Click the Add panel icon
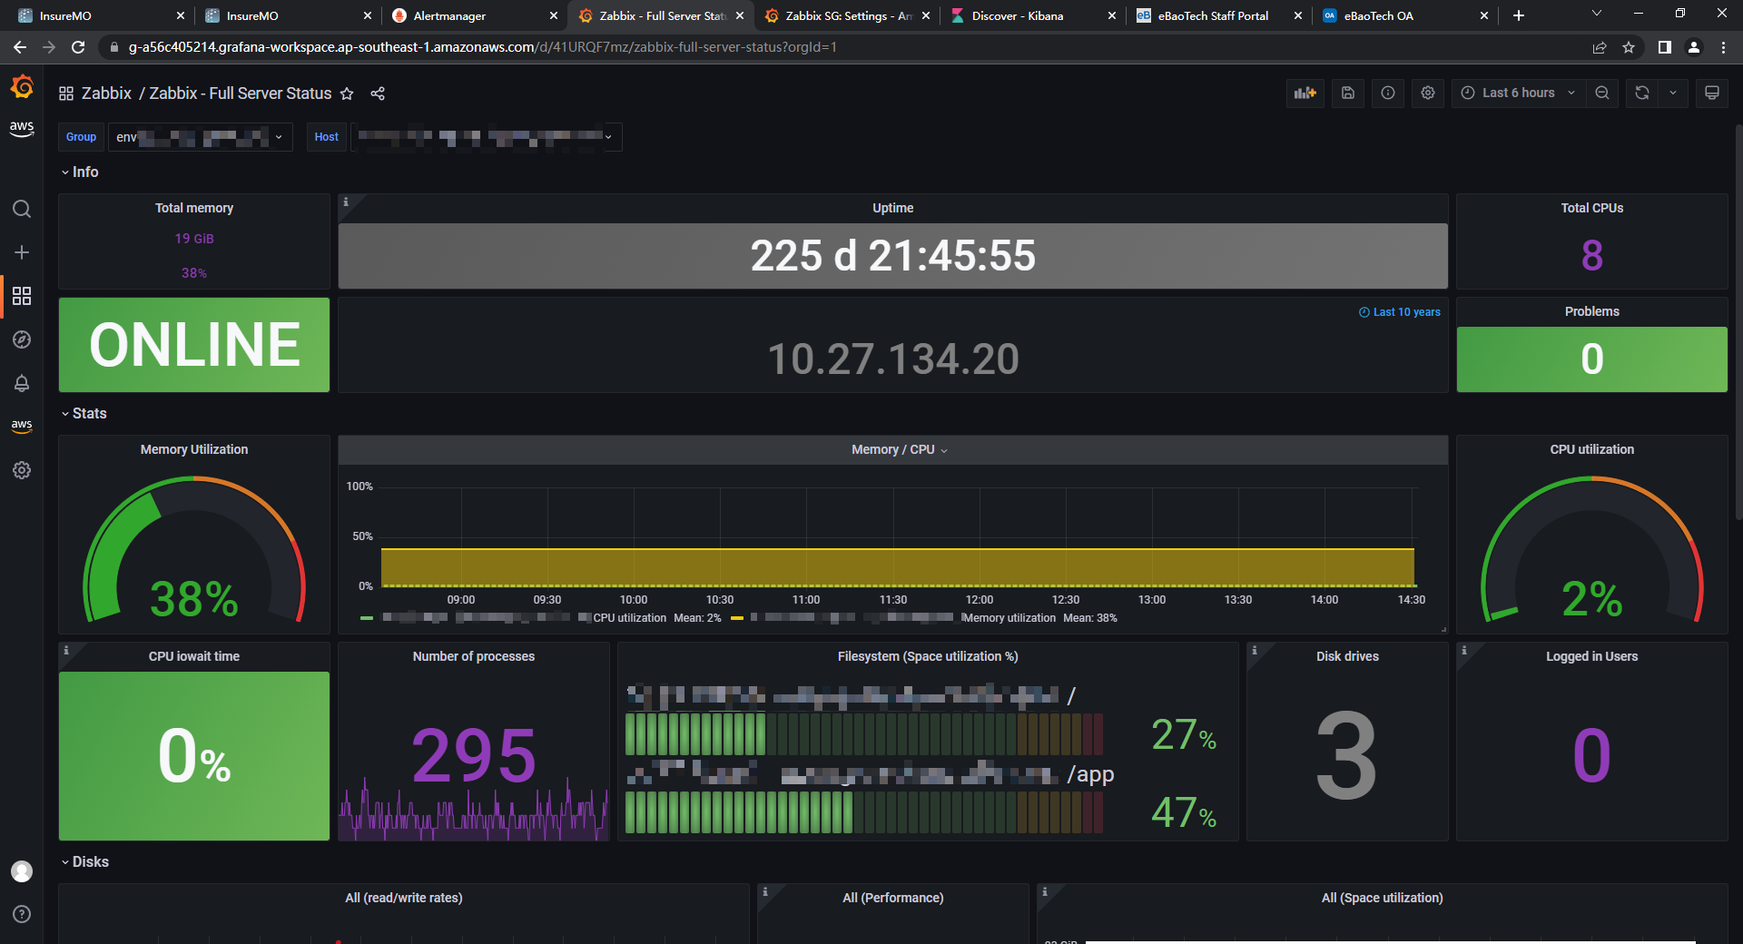The image size is (1743, 944). (x=1305, y=93)
